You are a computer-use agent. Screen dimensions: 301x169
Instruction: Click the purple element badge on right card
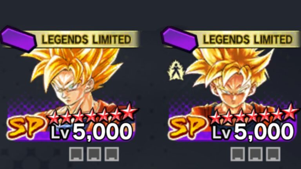coord(180,39)
